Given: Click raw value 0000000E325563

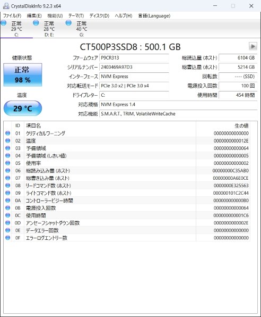Looking at the screenshot, I should click(x=231, y=186).
